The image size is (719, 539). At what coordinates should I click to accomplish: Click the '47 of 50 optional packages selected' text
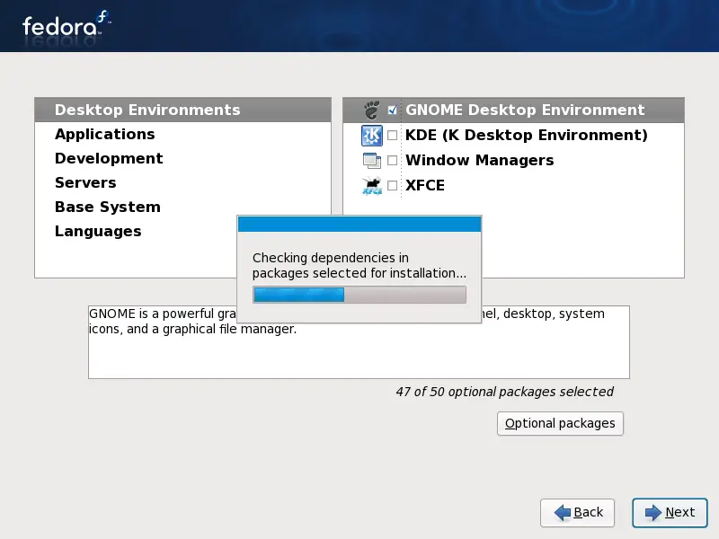click(504, 392)
